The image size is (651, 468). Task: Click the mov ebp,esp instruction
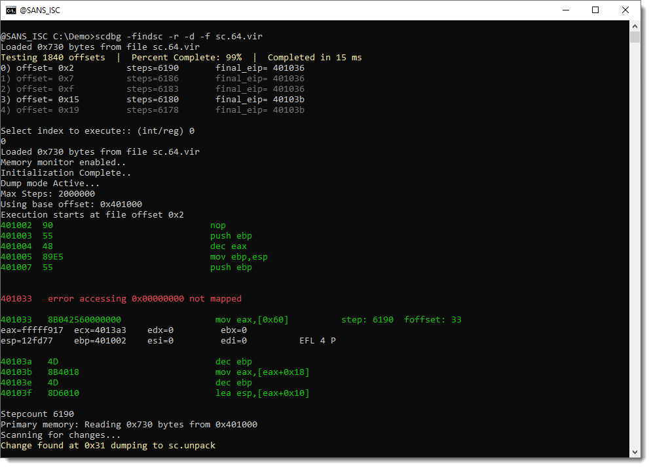coord(238,257)
